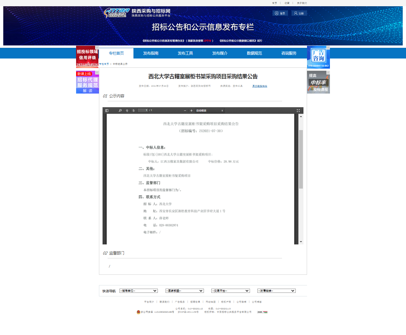
Task: Click the 注册 register icon button
Action: (x=299, y=13)
